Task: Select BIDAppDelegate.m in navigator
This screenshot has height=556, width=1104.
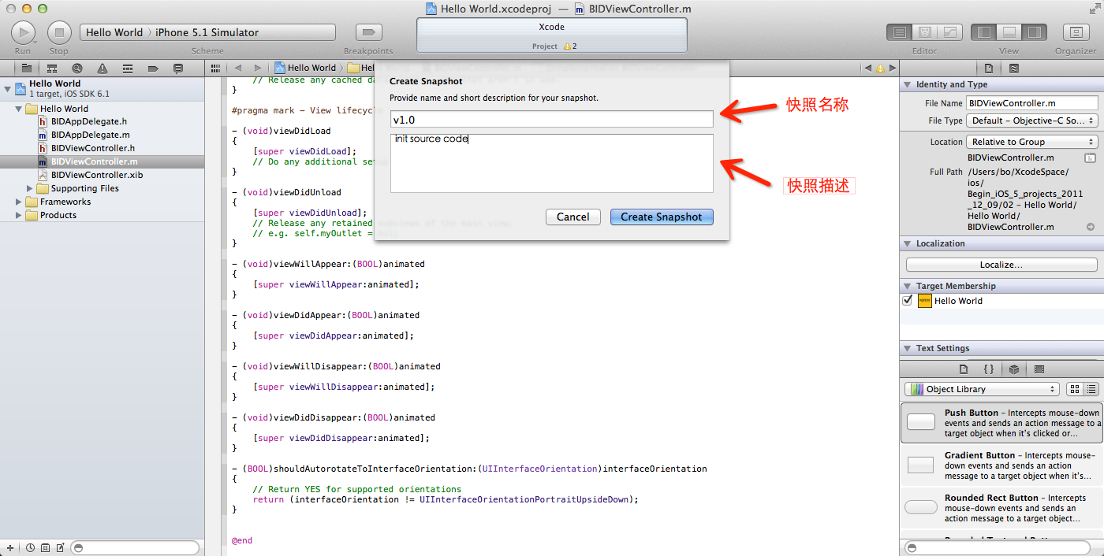Action: pos(90,135)
